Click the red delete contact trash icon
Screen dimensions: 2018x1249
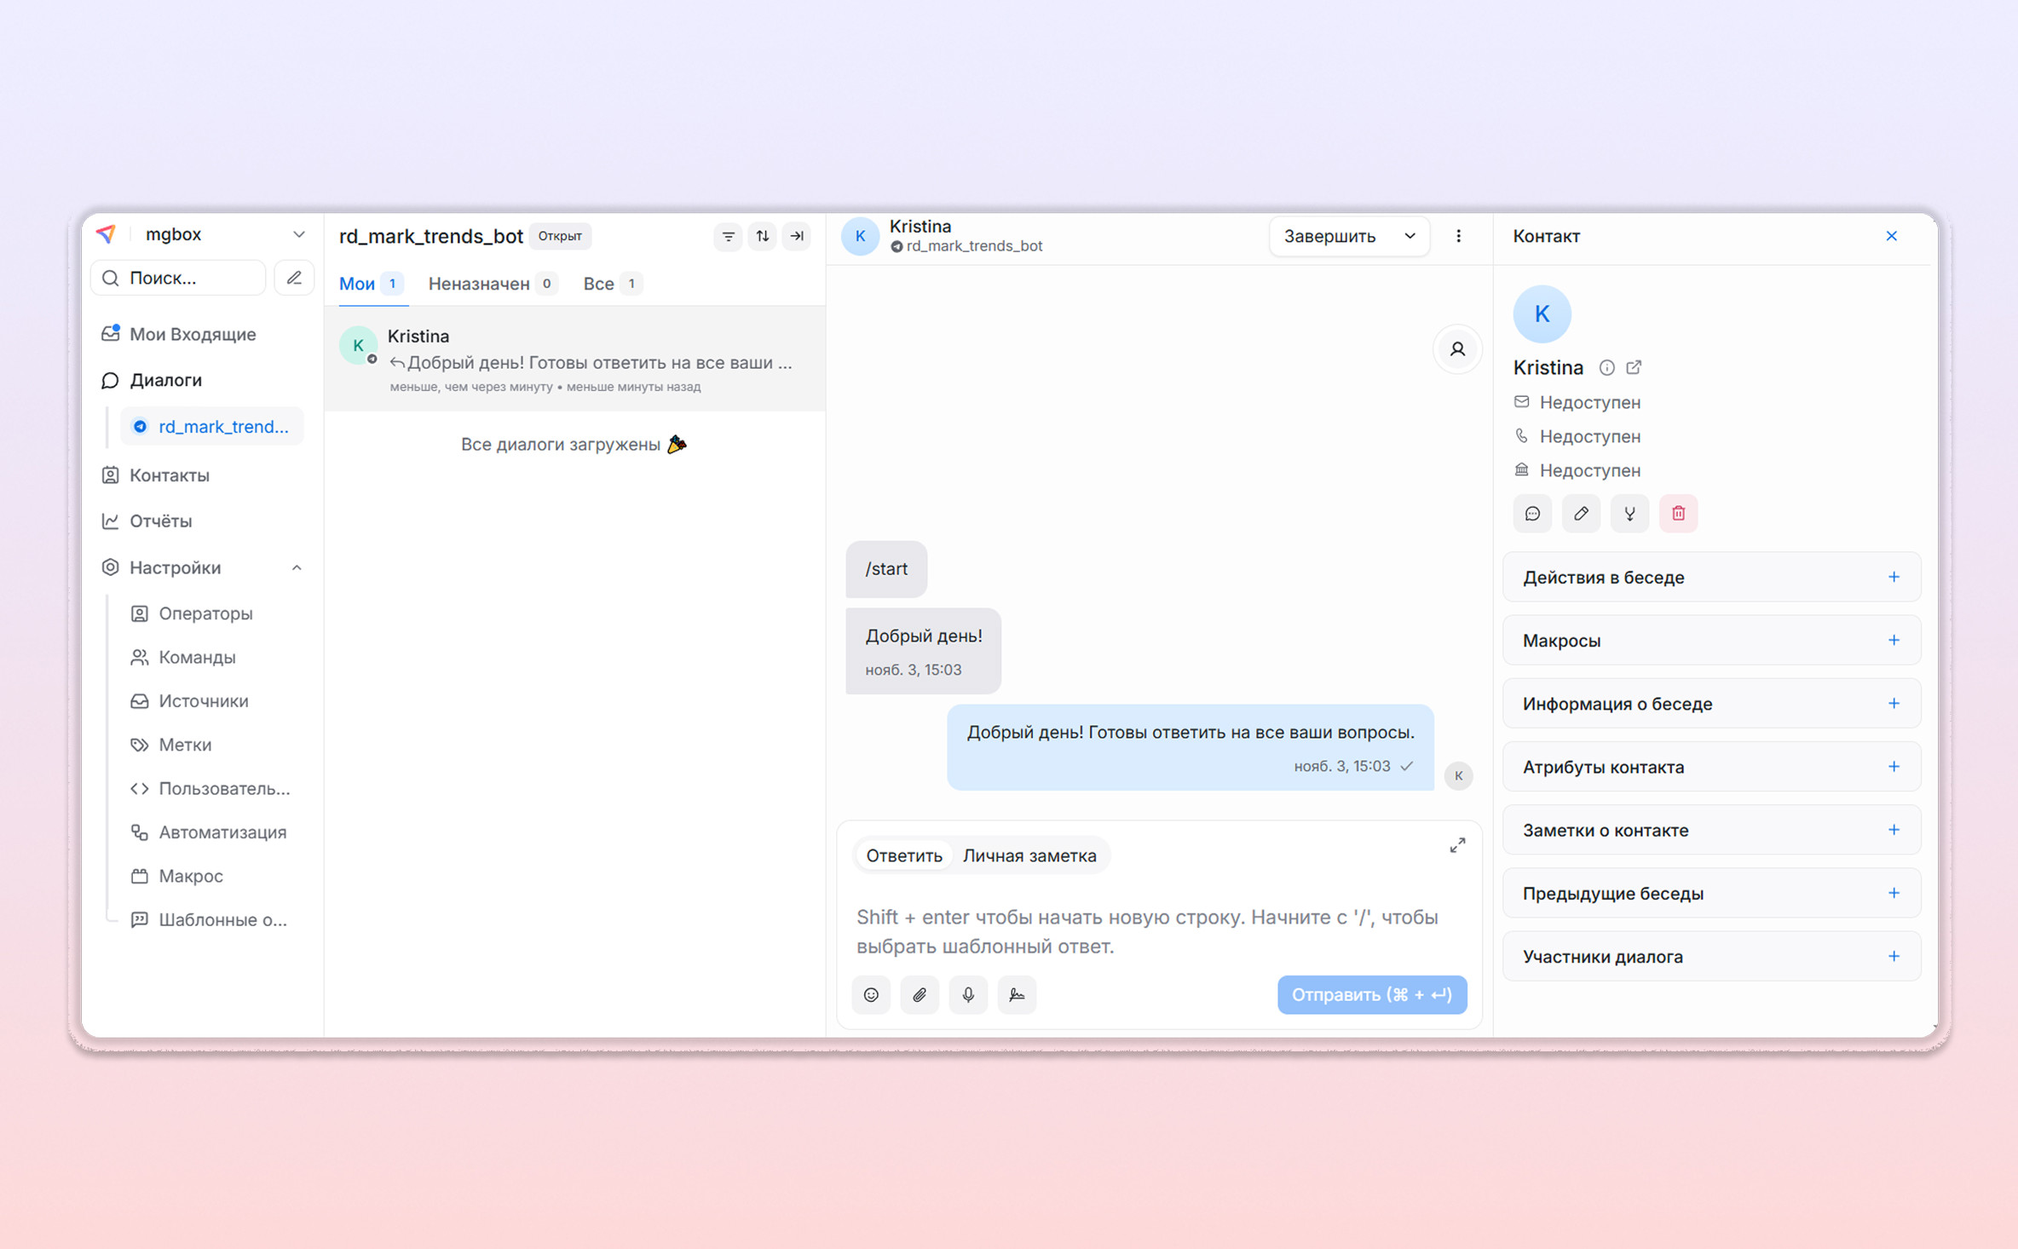[x=1678, y=513]
